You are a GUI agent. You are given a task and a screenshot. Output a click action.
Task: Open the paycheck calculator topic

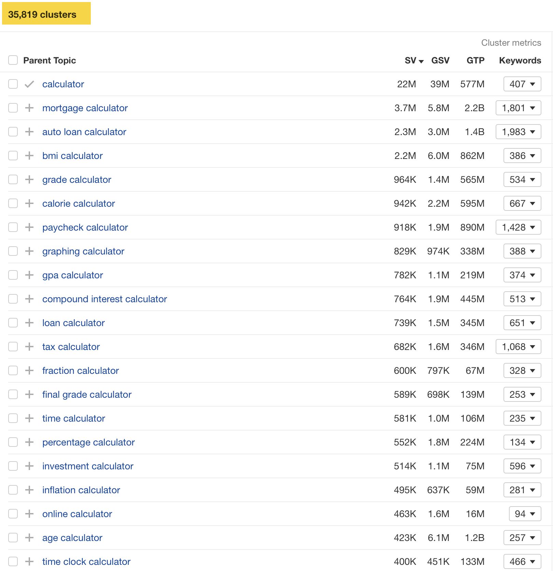(85, 227)
